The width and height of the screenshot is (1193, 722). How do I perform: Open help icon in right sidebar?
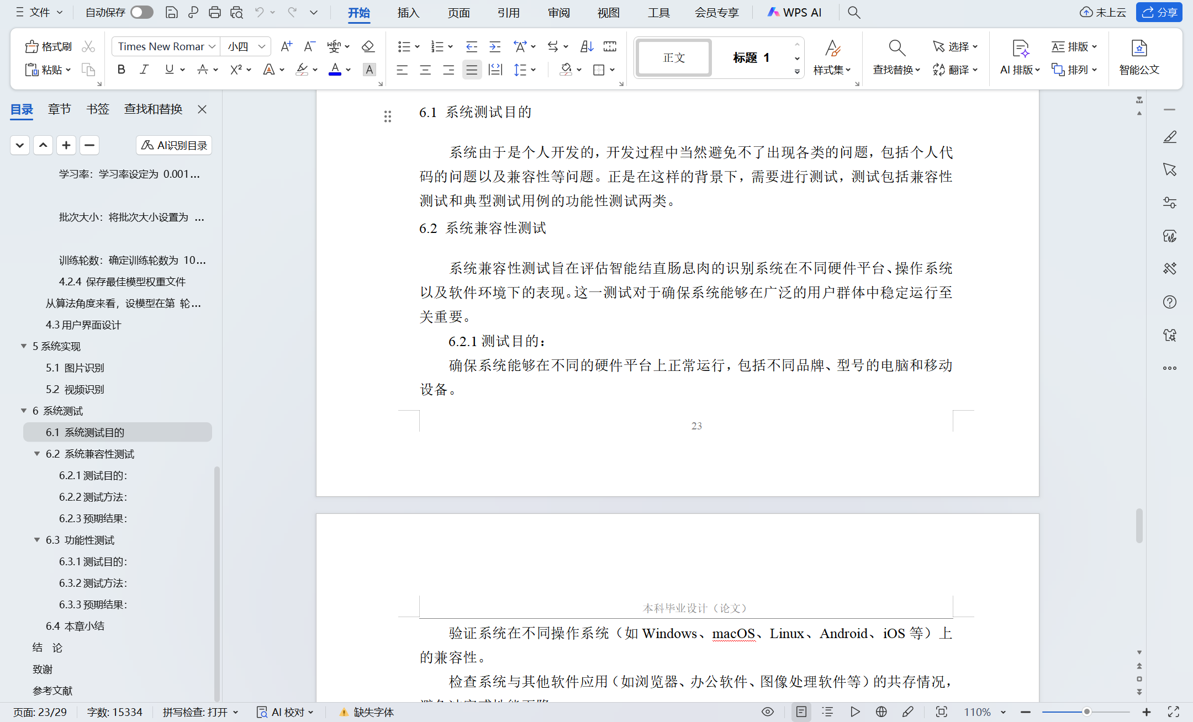1170,302
